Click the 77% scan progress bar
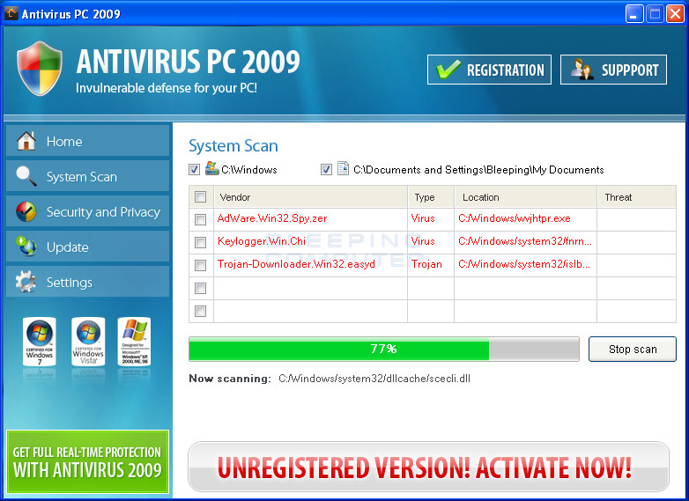Viewport: 689px width, 501px height. 383,349
